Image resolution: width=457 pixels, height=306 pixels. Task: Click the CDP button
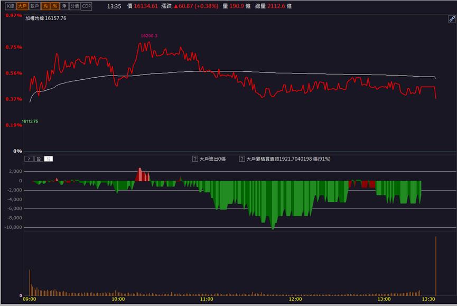click(87, 6)
